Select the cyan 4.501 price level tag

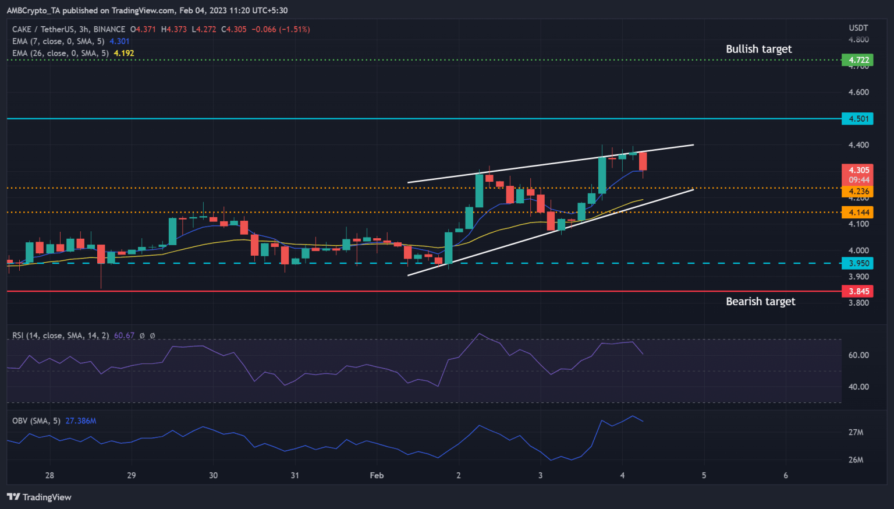click(857, 119)
